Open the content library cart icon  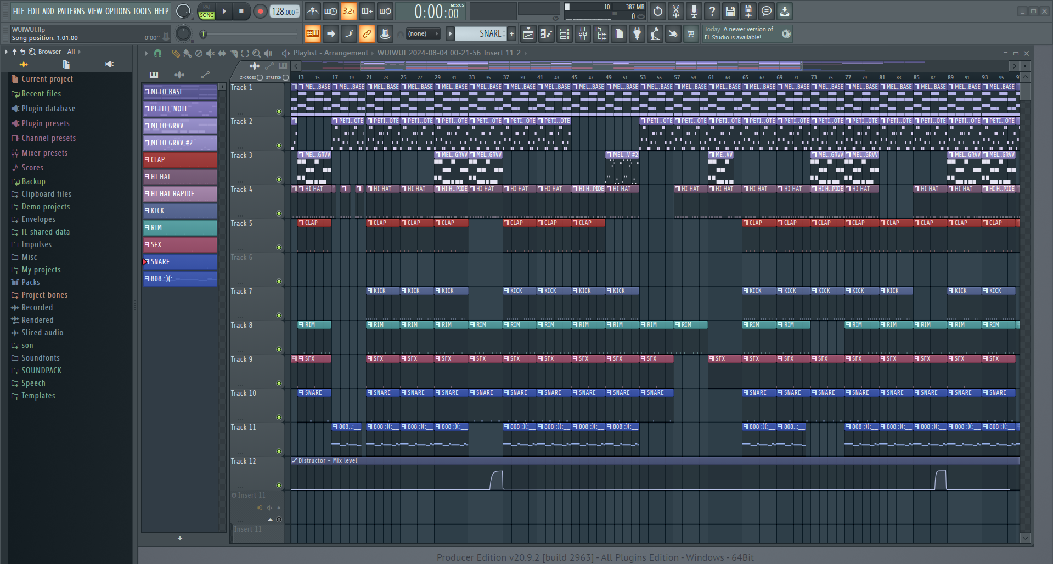pos(691,34)
